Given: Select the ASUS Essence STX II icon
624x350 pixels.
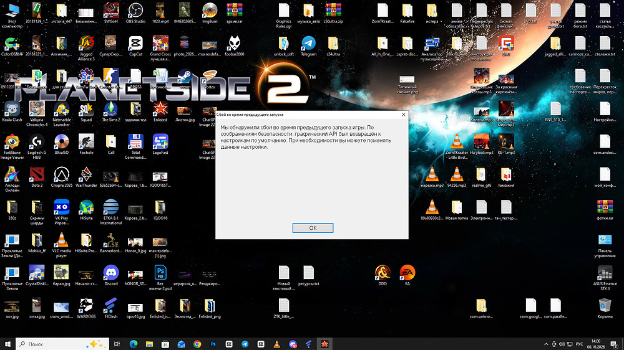Looking at the screenshot, I should (605, 278).
